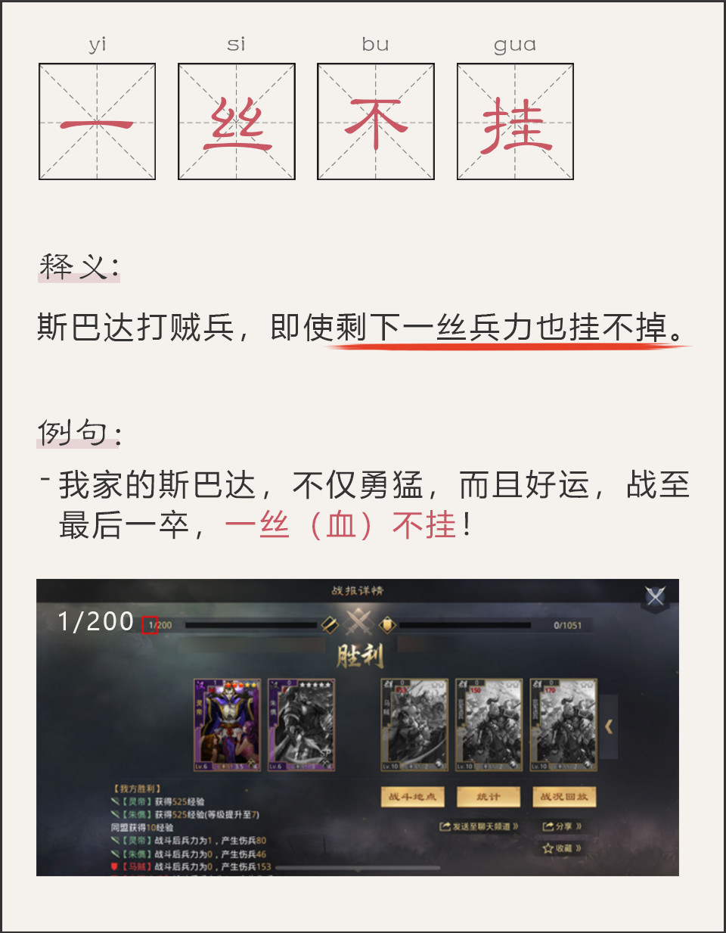Select the enemy card showing 170
This screenshot has height=933, width=726.
pos(563,725)
